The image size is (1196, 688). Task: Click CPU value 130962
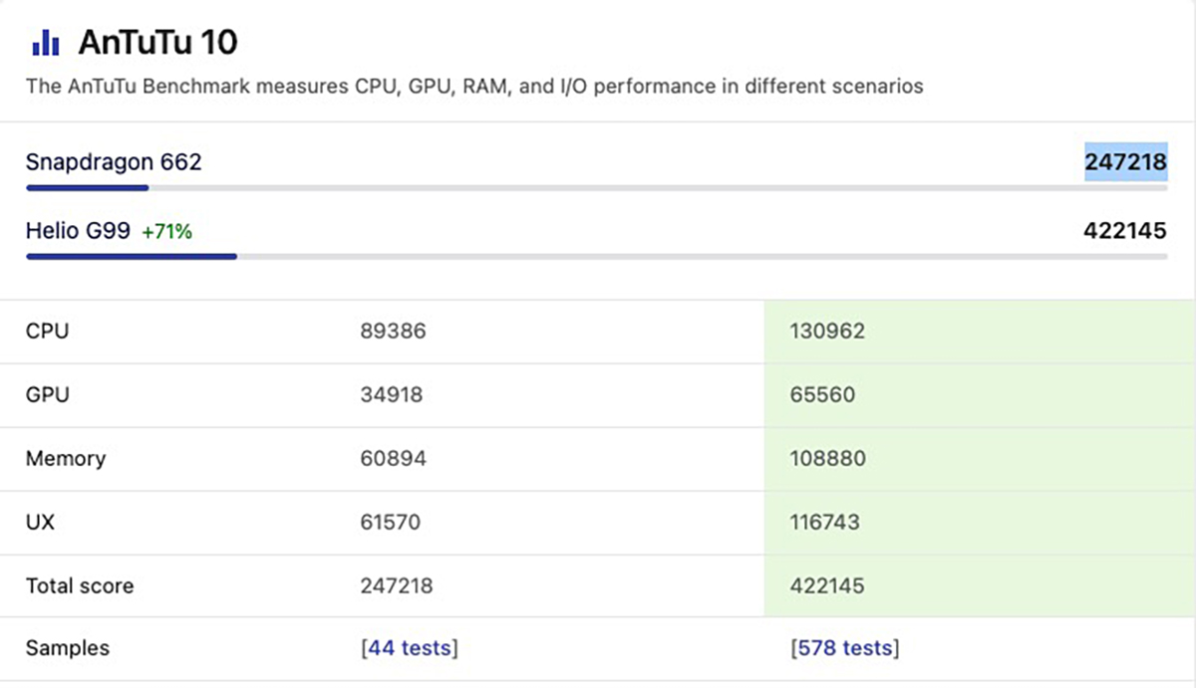click(827, 331)
